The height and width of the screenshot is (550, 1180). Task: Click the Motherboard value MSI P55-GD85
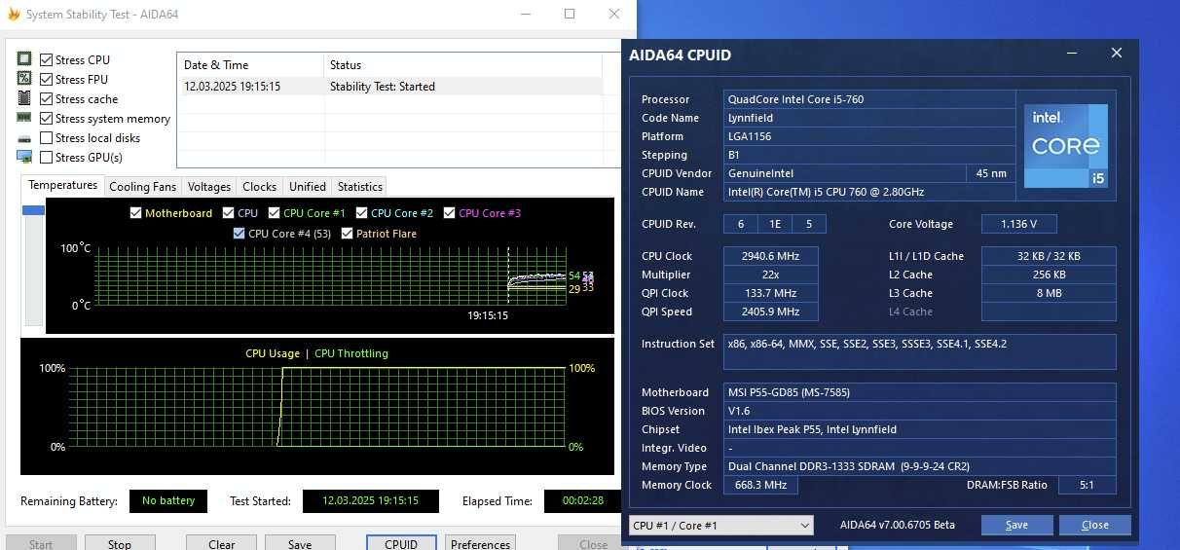(x=920, y=392)
